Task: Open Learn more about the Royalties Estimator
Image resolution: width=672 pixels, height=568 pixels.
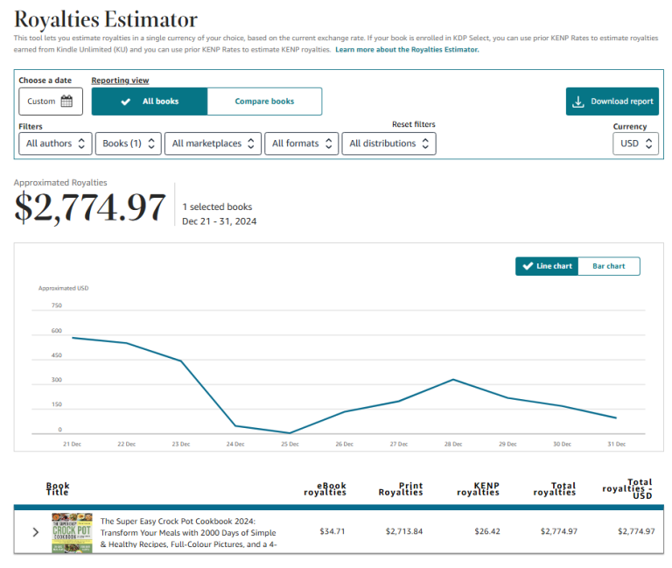Action: coord(407,50)
